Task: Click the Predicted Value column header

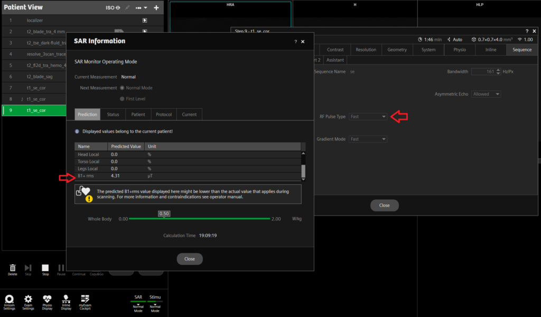Action: 126,146
